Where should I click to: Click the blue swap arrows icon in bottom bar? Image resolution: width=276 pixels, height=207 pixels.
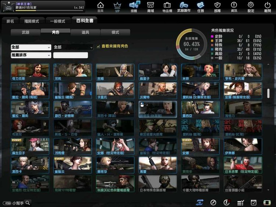pyautogui.click(x=200, y=203)
